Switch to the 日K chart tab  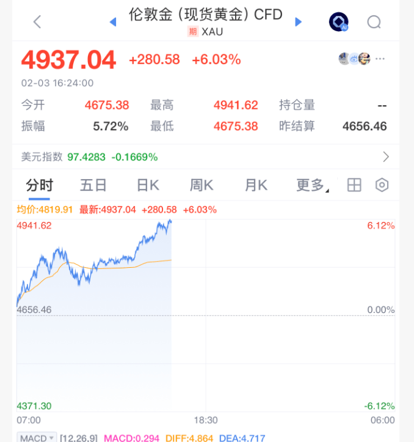coord(147,185)
